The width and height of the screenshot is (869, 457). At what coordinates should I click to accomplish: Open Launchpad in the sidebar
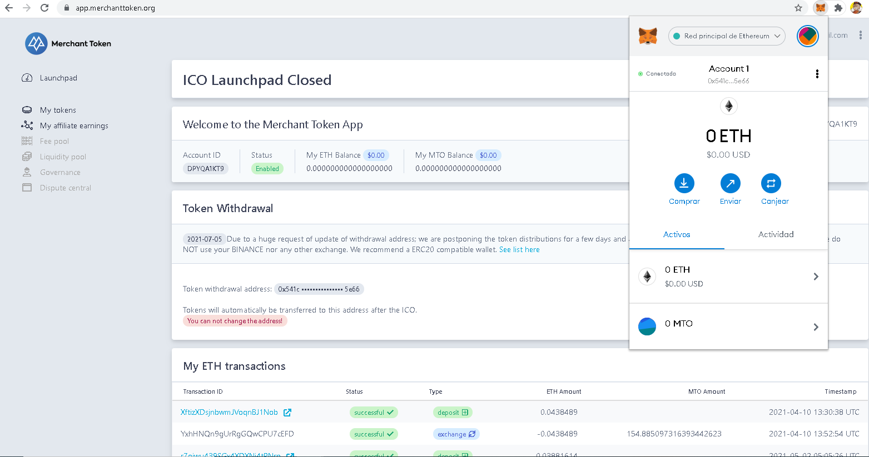(58, 78)
